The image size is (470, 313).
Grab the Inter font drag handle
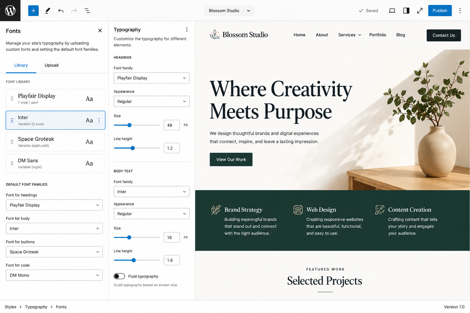12,120
